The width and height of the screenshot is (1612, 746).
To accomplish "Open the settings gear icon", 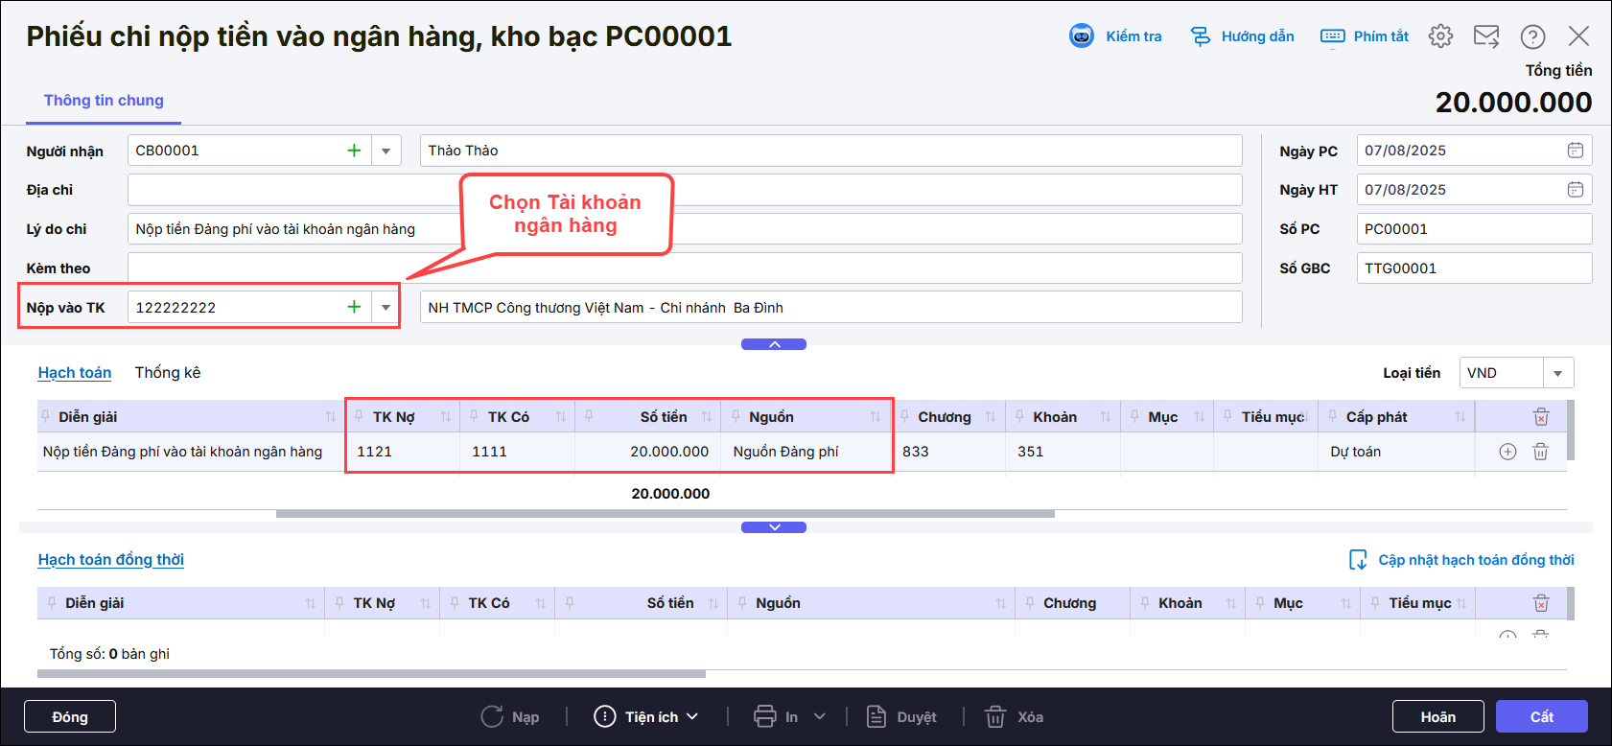I will [x=1440, y=36].
